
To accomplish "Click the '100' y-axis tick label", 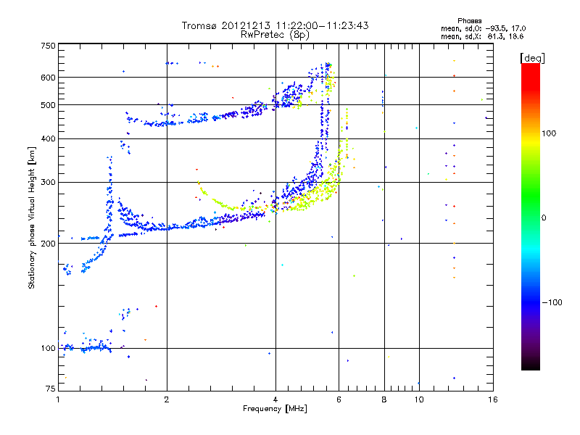I will coord(48,349).
